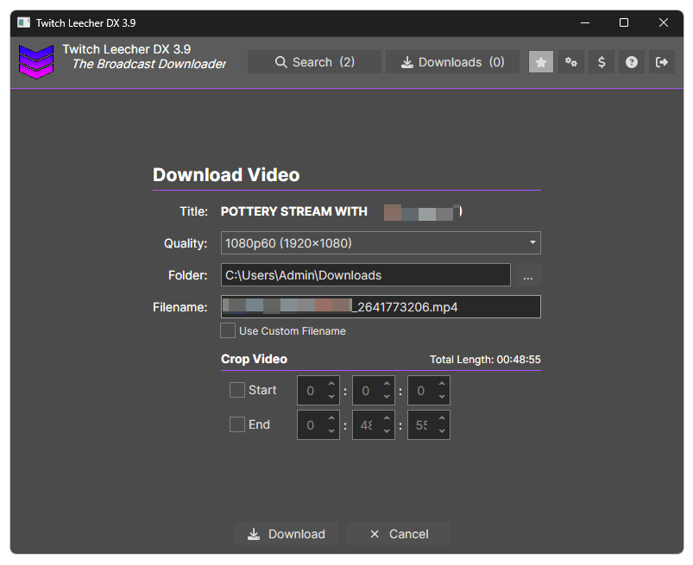The width and height of the screenshot is (693, 565).
Task: Click inside the Filename field
Action: coord(380,306)
